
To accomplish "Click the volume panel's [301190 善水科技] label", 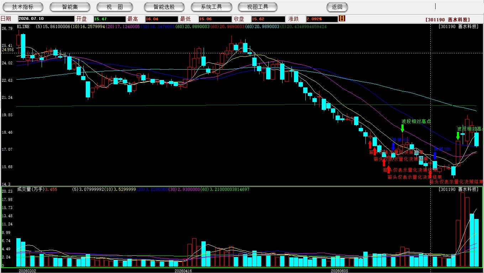I will [459, 189].
